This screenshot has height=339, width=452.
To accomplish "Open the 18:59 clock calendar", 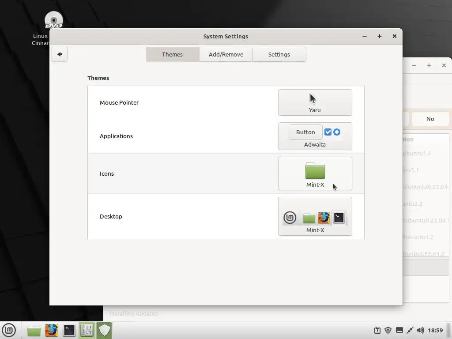I will tap(435, 330).
